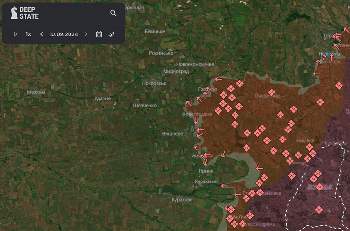This screenshot has height=231, width=350.
Task: Click the Покровськ city label
Action: [x=154, y=83]
